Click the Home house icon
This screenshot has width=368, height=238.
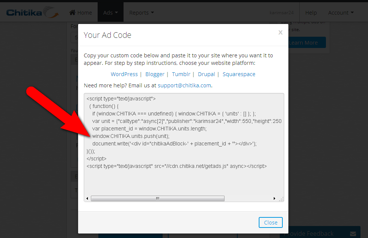point(72,12)
